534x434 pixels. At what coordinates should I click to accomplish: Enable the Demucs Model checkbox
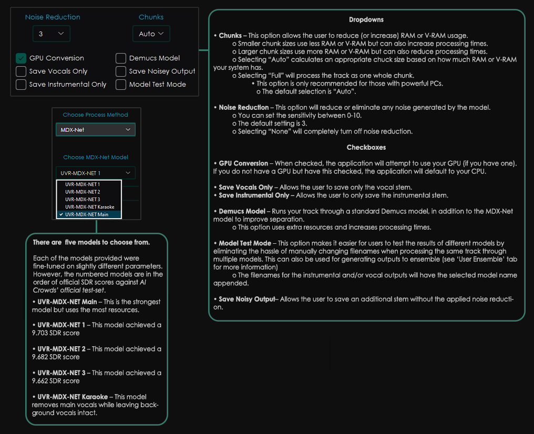tap(121, 58)
